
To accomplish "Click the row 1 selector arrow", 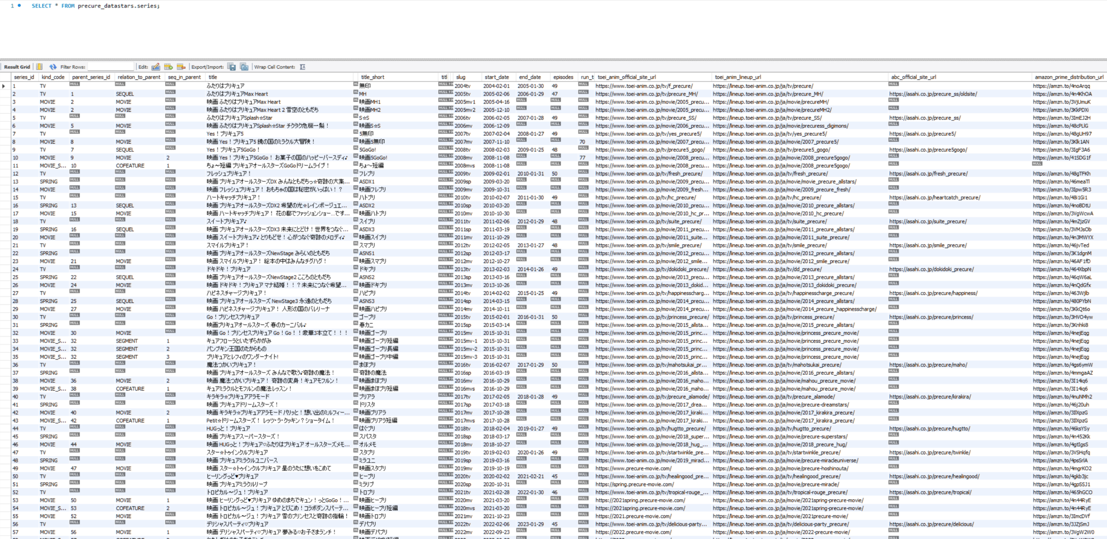I will (x=4, y=86).
